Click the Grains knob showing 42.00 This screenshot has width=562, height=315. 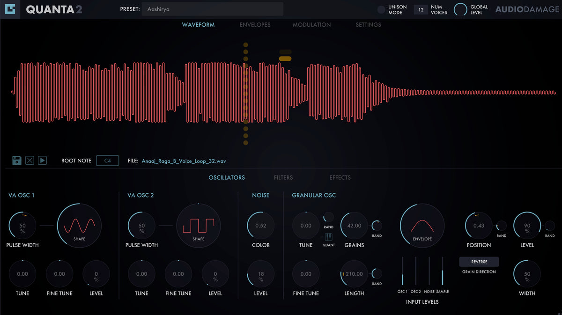pos(354,226)
